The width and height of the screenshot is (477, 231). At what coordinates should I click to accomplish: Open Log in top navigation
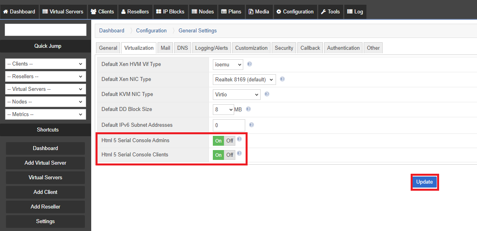(x=355, y=11)
